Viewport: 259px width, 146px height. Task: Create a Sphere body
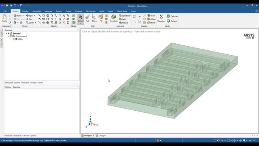172,21
